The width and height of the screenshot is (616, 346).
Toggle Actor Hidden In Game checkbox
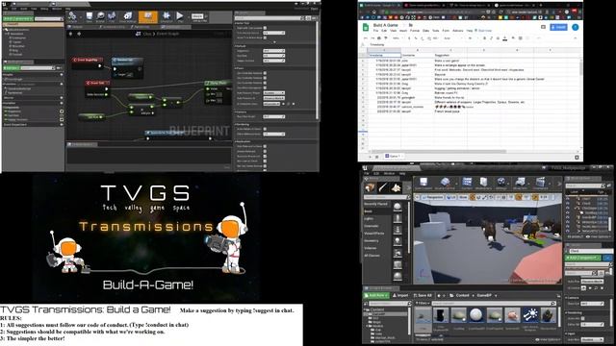(x=265, y=129)
